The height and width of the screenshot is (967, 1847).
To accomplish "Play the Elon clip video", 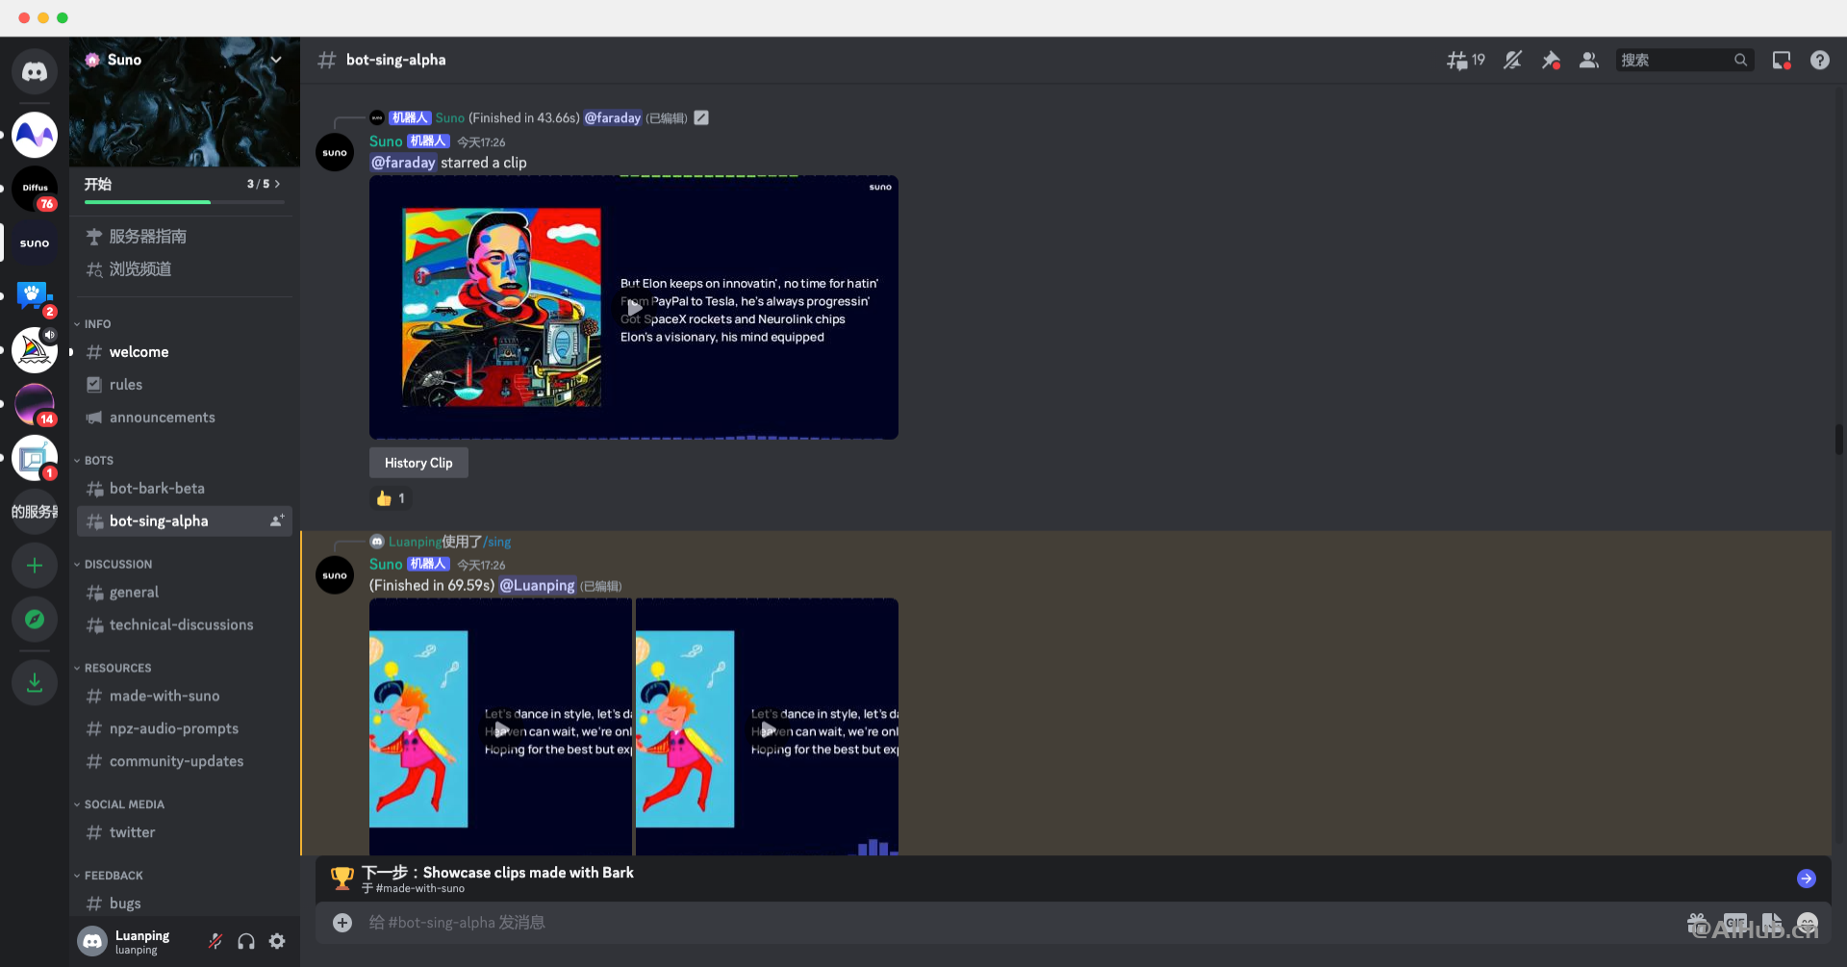I will coord(634,308).
